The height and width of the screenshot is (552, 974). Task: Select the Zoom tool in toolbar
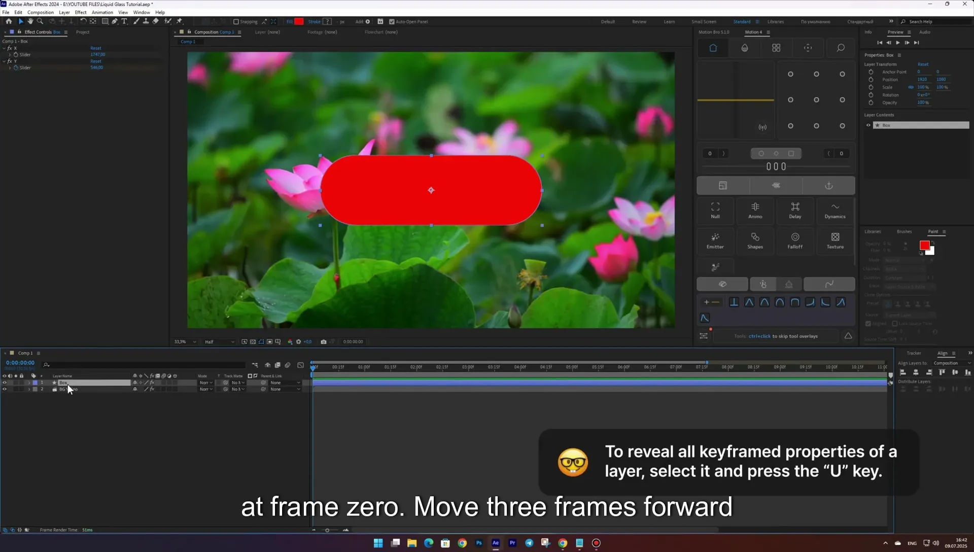(x=40, y=21)
